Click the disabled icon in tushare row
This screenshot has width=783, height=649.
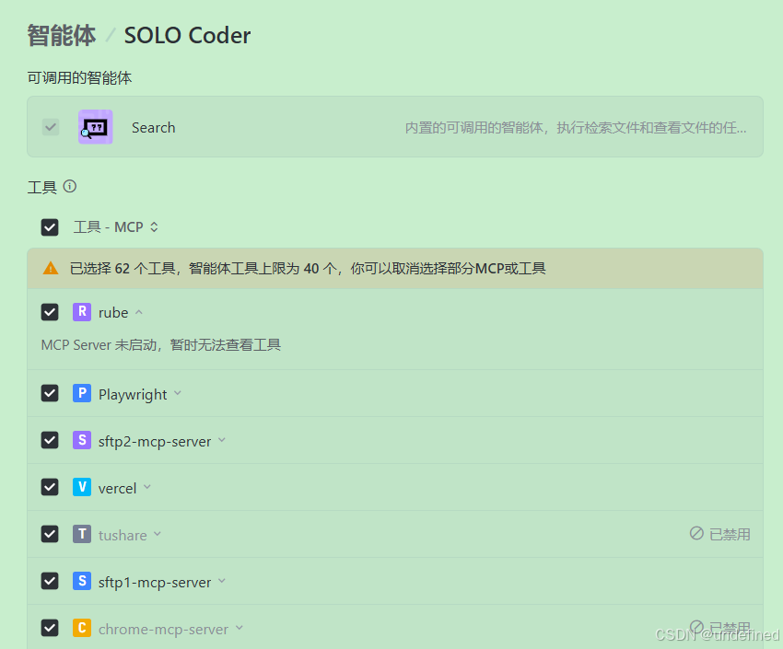[696, 533]
